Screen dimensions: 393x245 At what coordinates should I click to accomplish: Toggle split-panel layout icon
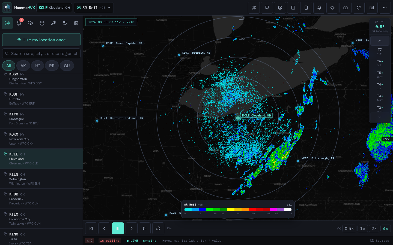pos(293,8)
